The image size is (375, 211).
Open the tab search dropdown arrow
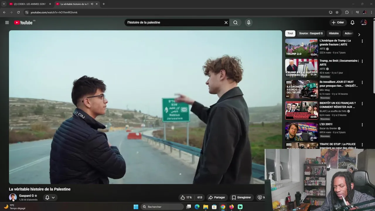point(4,4)
